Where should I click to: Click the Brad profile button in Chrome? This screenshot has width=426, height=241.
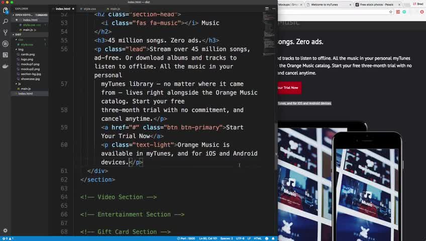coord(418,4)
